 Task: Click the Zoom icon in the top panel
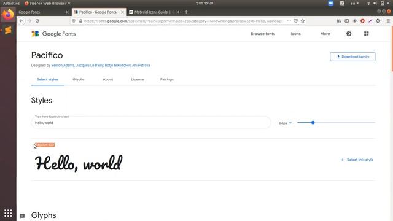coord(331,3)
